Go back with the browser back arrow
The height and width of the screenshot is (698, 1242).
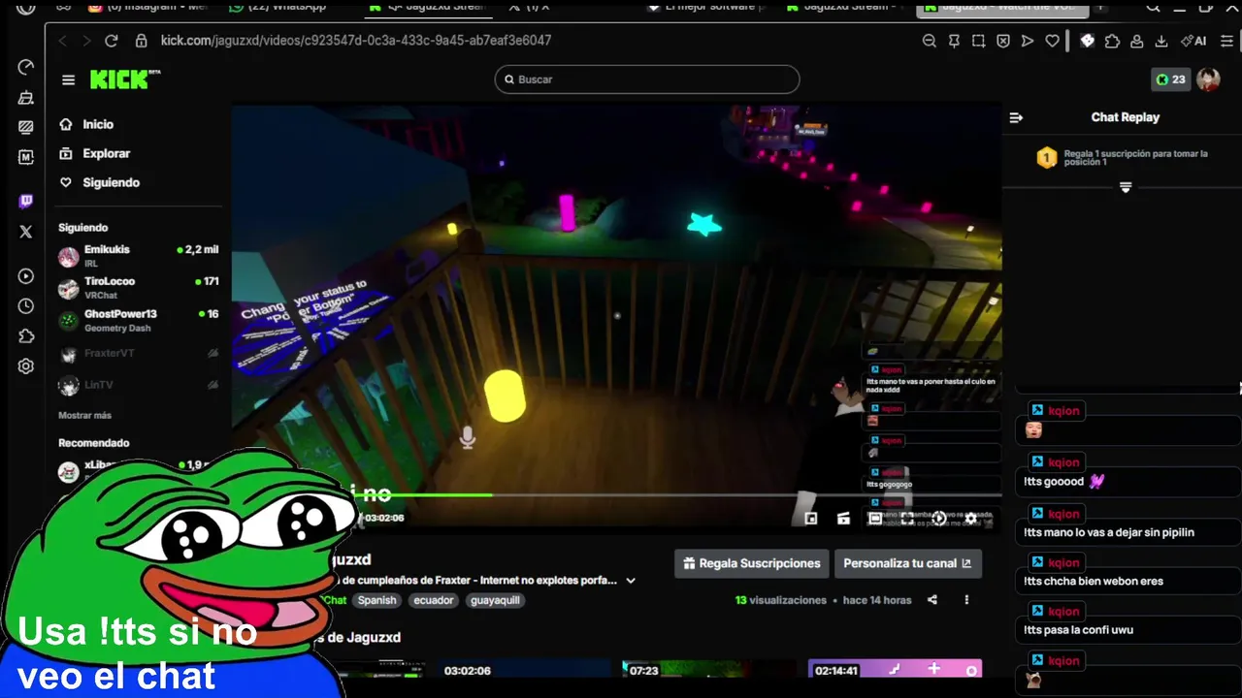[63, 41]
